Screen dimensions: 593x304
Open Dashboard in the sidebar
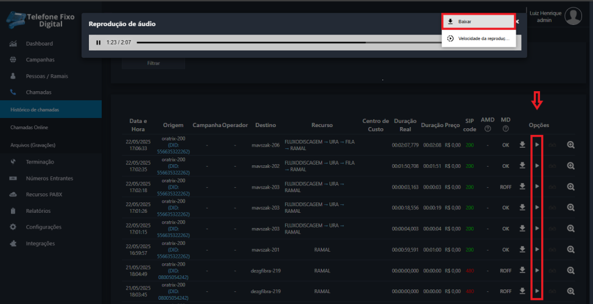(39, 44)
